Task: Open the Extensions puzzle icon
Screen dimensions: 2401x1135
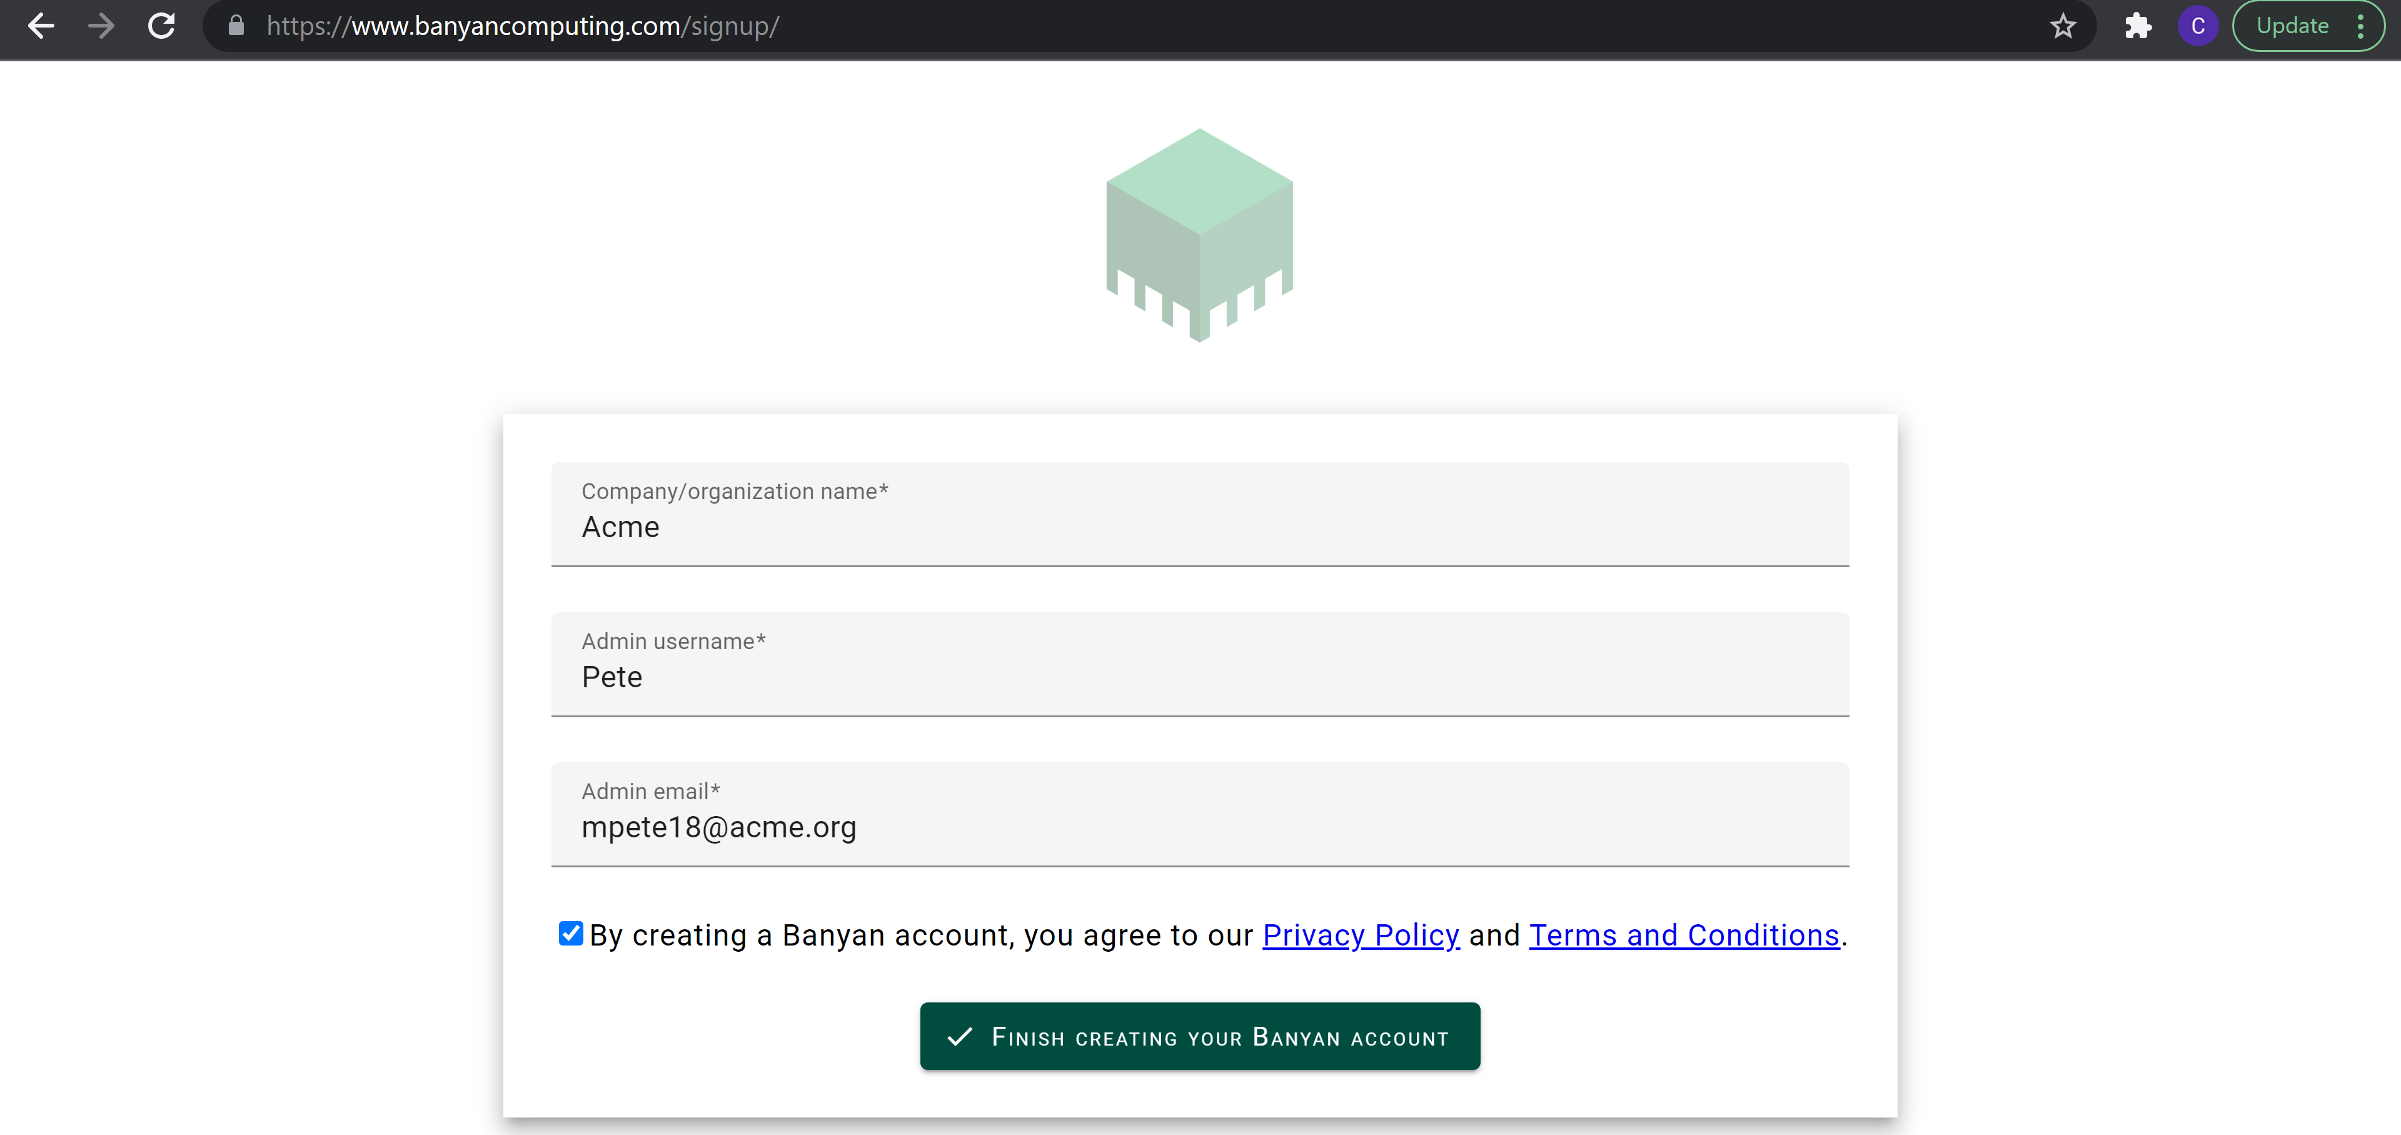Action: (2137, 26)
